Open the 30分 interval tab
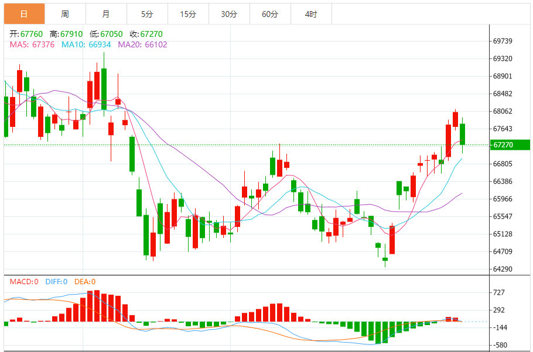Viewport: 533px width, 352px height. pos(229,14)
